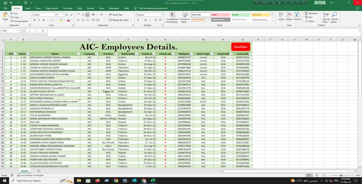Screen dimensions: 362x184
Task: Switch to the Page Layout tab
Action: tap(52, 8)
